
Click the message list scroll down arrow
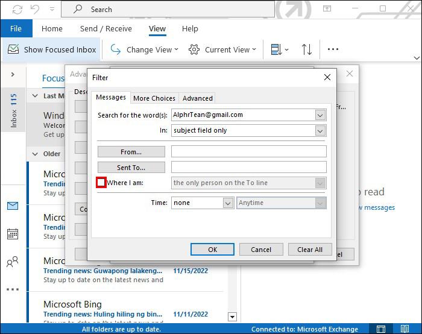232,317
